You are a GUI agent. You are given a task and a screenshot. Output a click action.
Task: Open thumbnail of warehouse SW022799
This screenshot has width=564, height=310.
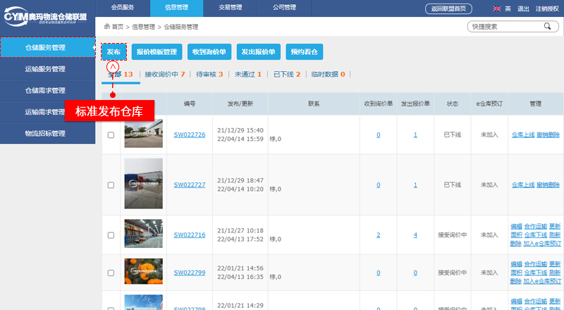pos(143,272)
